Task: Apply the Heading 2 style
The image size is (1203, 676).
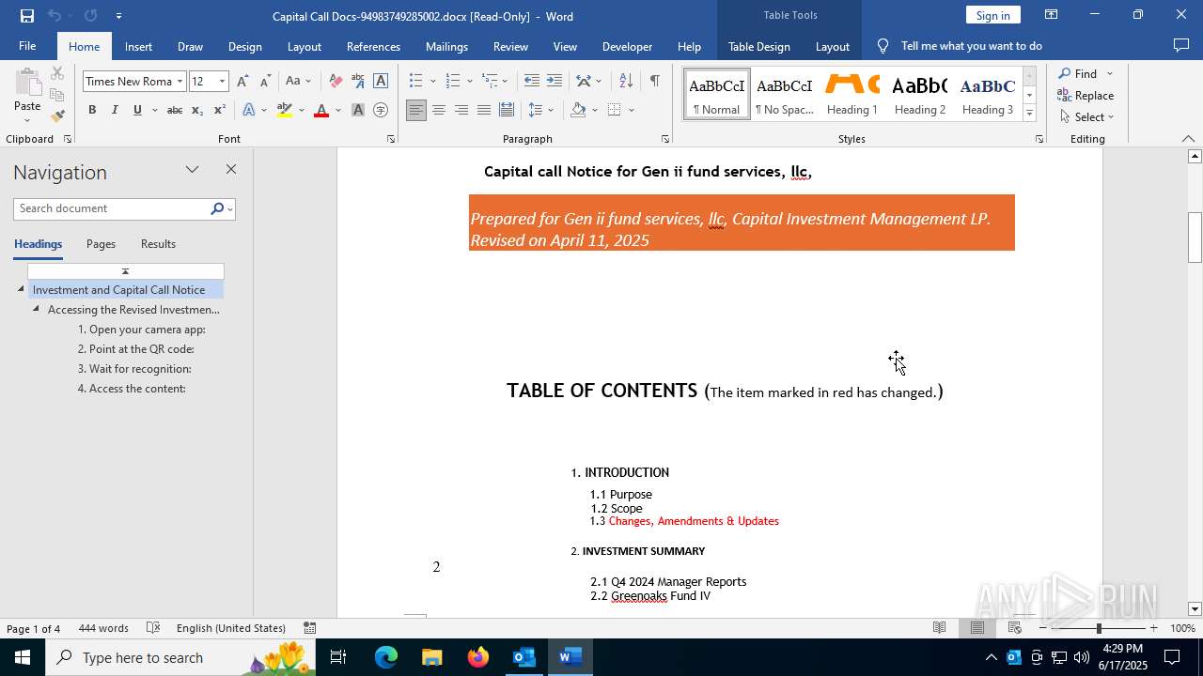Action: (x=920, y=94)
